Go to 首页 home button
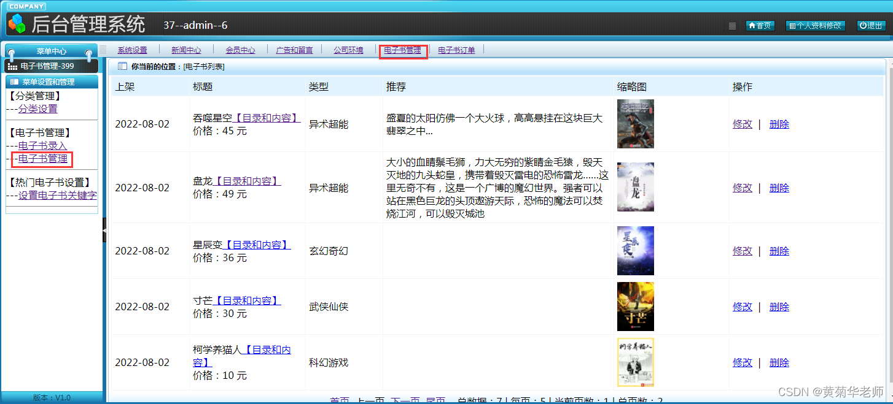The width and height of the screenshot is (893, 404). click(x=760, y=26)
